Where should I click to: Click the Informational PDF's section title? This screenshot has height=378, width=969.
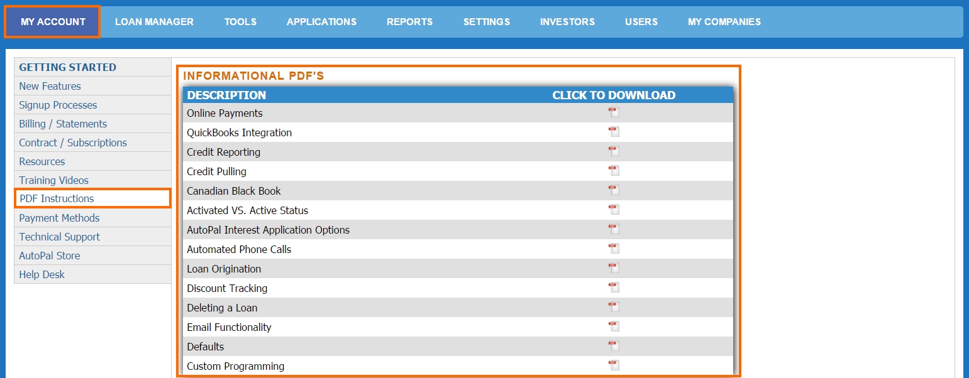pos(253,76)
